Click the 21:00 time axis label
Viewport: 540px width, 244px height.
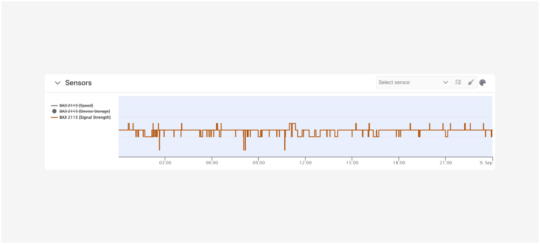446,163
